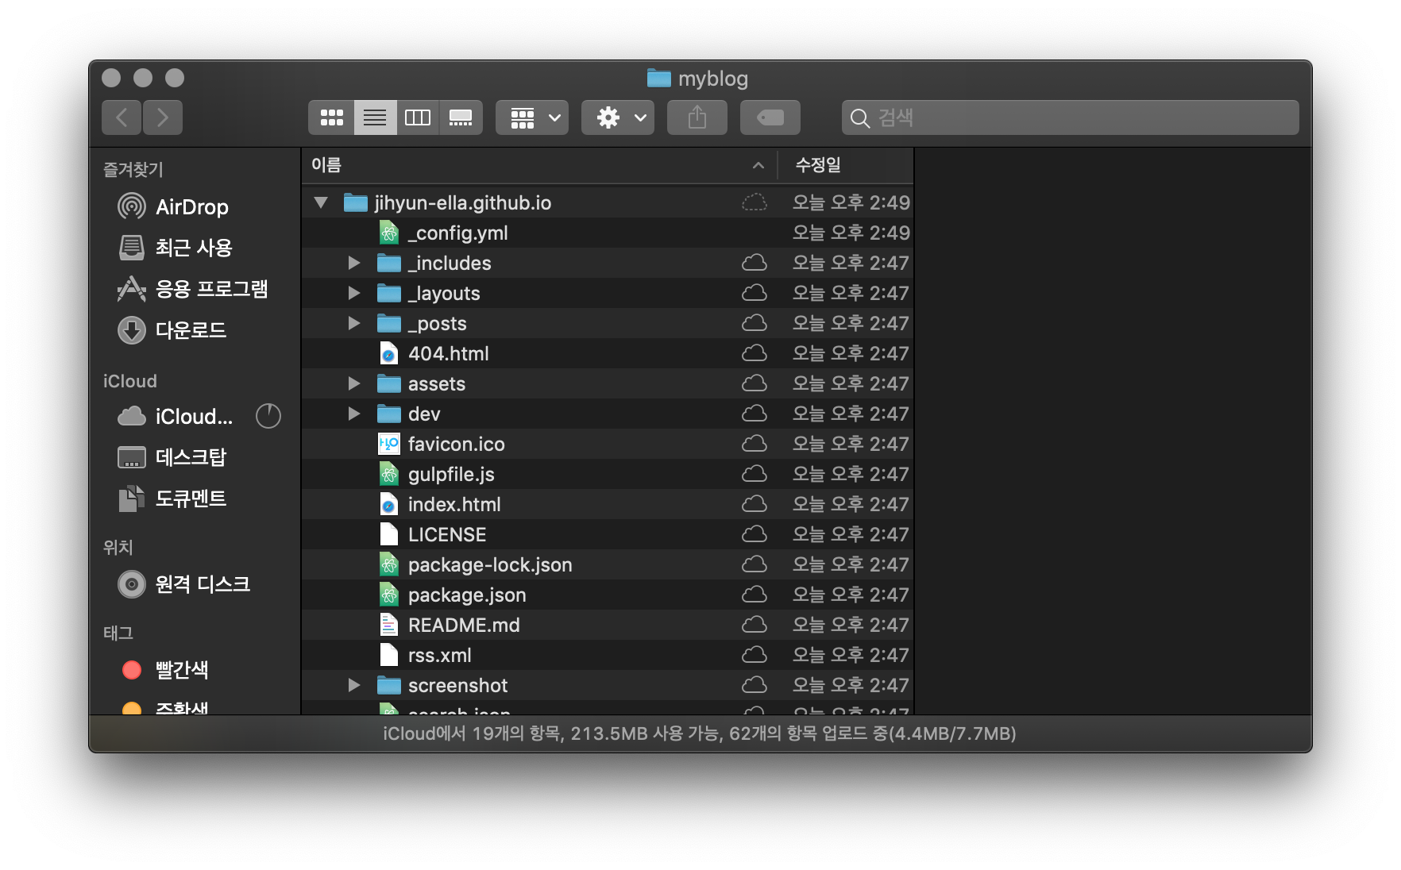Go back with the left arrow button
The width and height of the screenshot is (1401, 870).
point(122,118)
